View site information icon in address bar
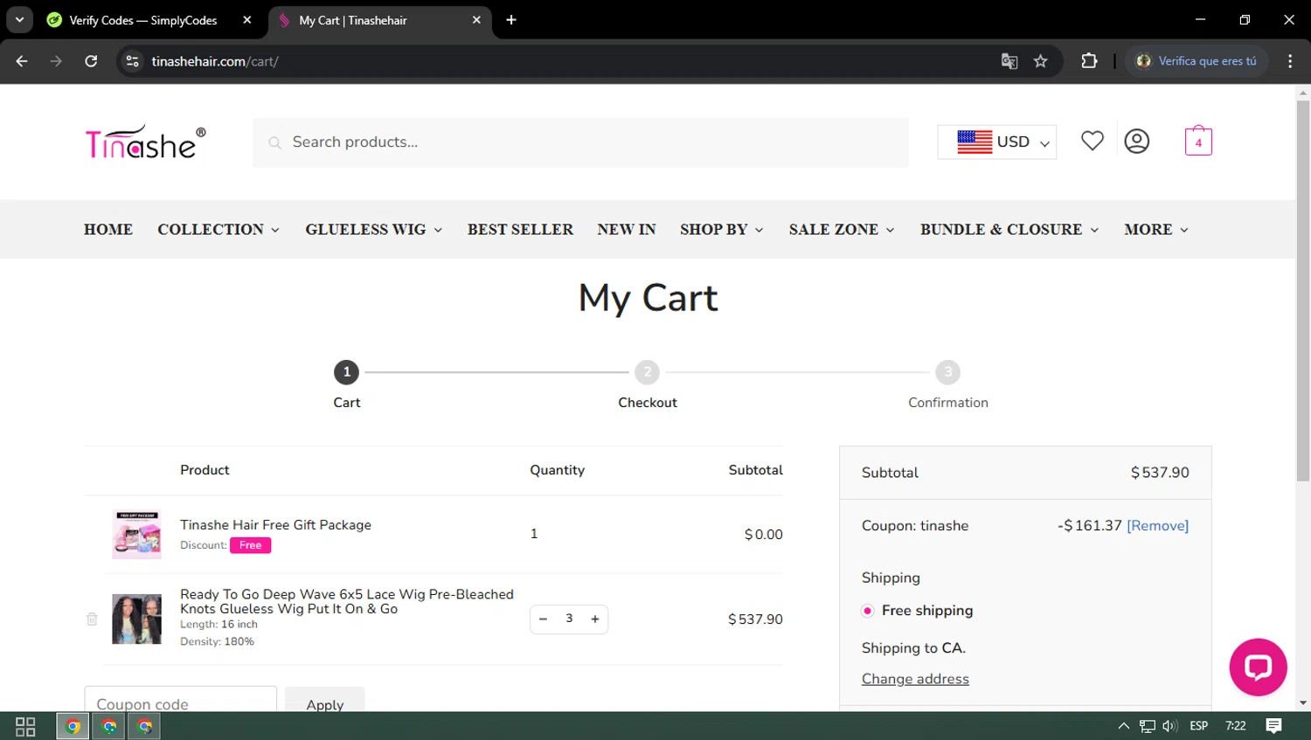This screenshot has height=740, width=1311. pos(132,61)
